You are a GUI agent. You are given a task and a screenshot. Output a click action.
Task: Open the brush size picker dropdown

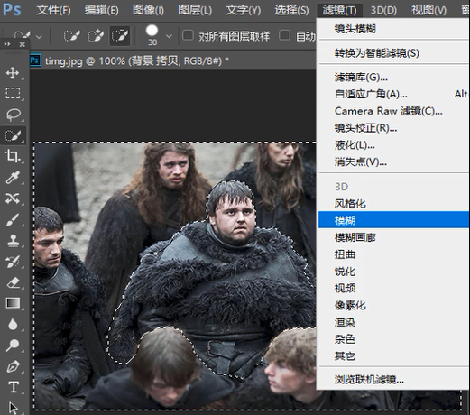coord(169,36)
